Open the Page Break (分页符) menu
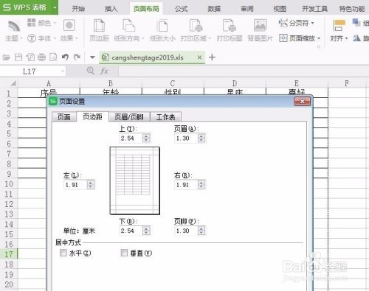369x291 pixels. point(297,23)
